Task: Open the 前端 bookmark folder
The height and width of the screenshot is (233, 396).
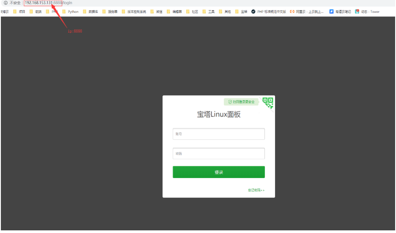Action: pyautogui.click(x=36, y=11)
